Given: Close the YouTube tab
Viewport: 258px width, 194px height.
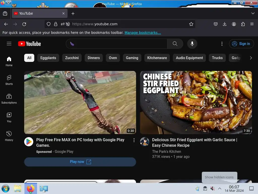Looking at the screenshot, I should [63, 13].
